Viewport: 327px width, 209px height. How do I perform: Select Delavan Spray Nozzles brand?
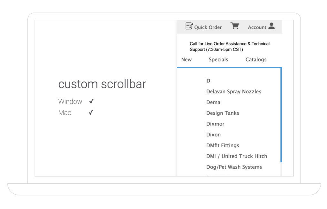[x=234, y=91]
